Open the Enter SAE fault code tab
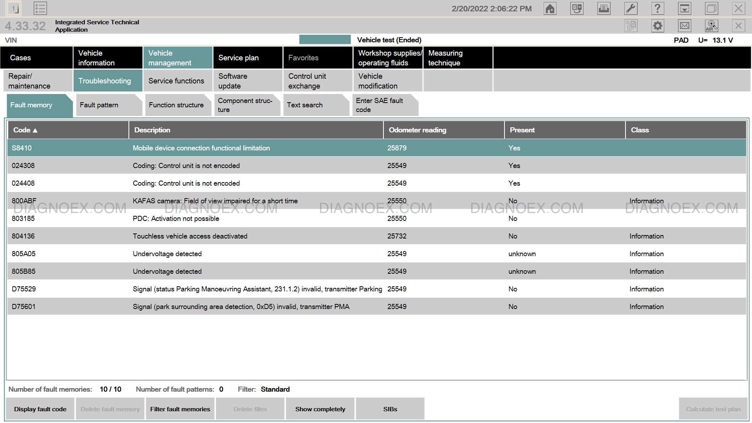The image size is (752, 423). [385, 105]
